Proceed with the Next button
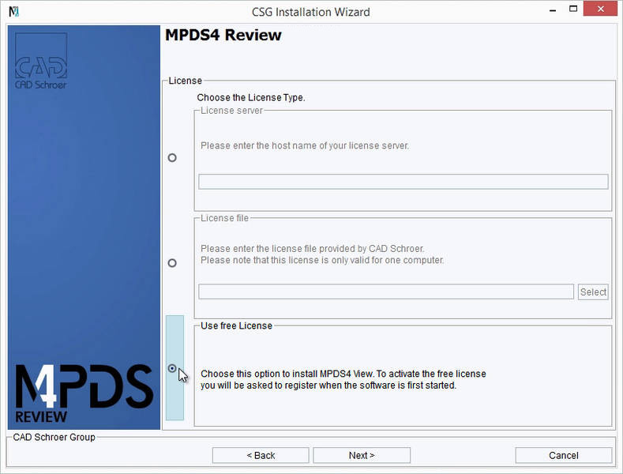Screen dimensions: 623x474 (x=362, y=455)
